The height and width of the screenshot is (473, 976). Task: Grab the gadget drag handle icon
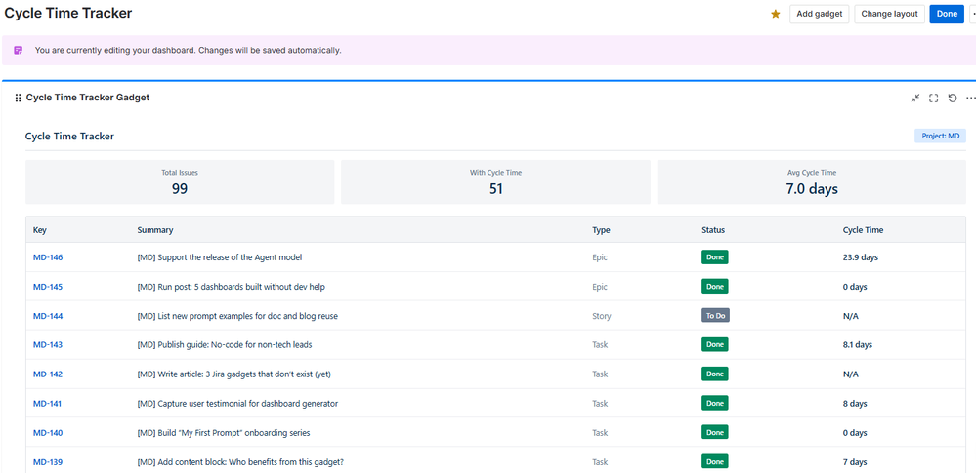coord(18,99)
